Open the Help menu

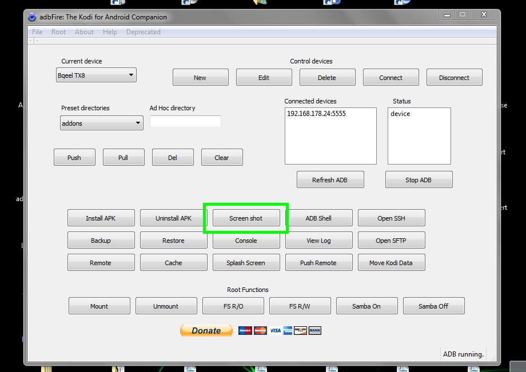click(x=110, y=32)
